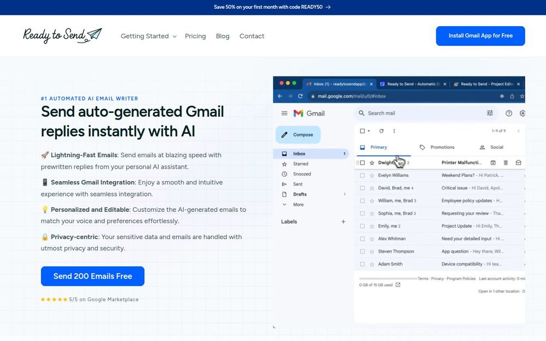Click the Gmail hamburger menu icon
Viewport: 546px width, 341px height.
coord(284,113)
